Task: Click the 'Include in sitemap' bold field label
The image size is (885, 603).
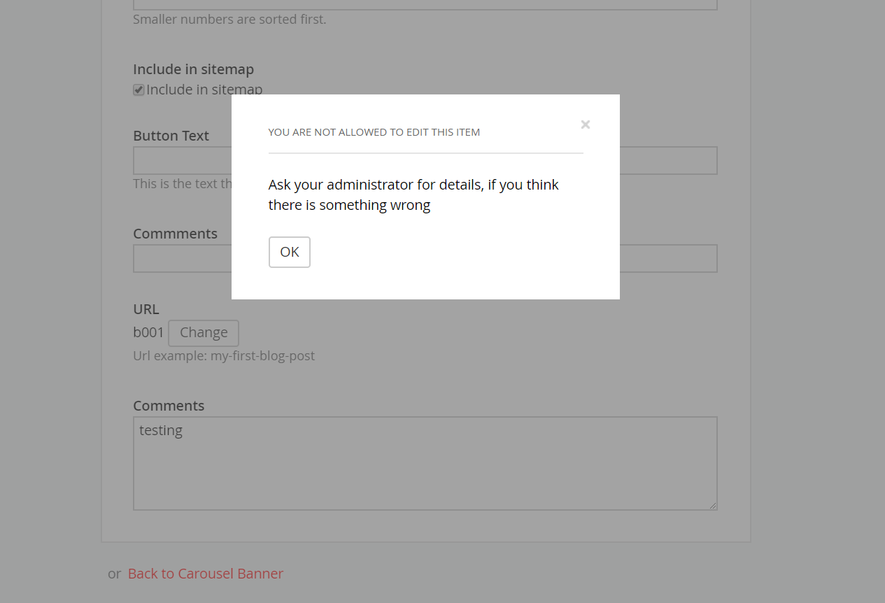Action: (x=193, y=69)
